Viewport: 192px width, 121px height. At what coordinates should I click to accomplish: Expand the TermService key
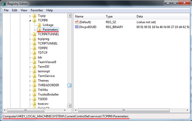click(30, 76)
